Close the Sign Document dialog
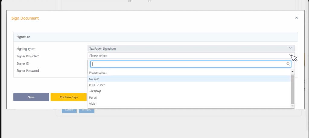The image size is (309, 138). click(x=296, y=18)
